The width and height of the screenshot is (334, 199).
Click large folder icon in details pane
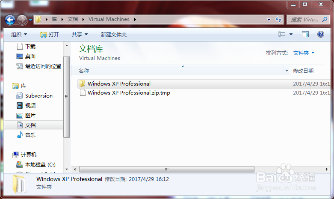20,184
